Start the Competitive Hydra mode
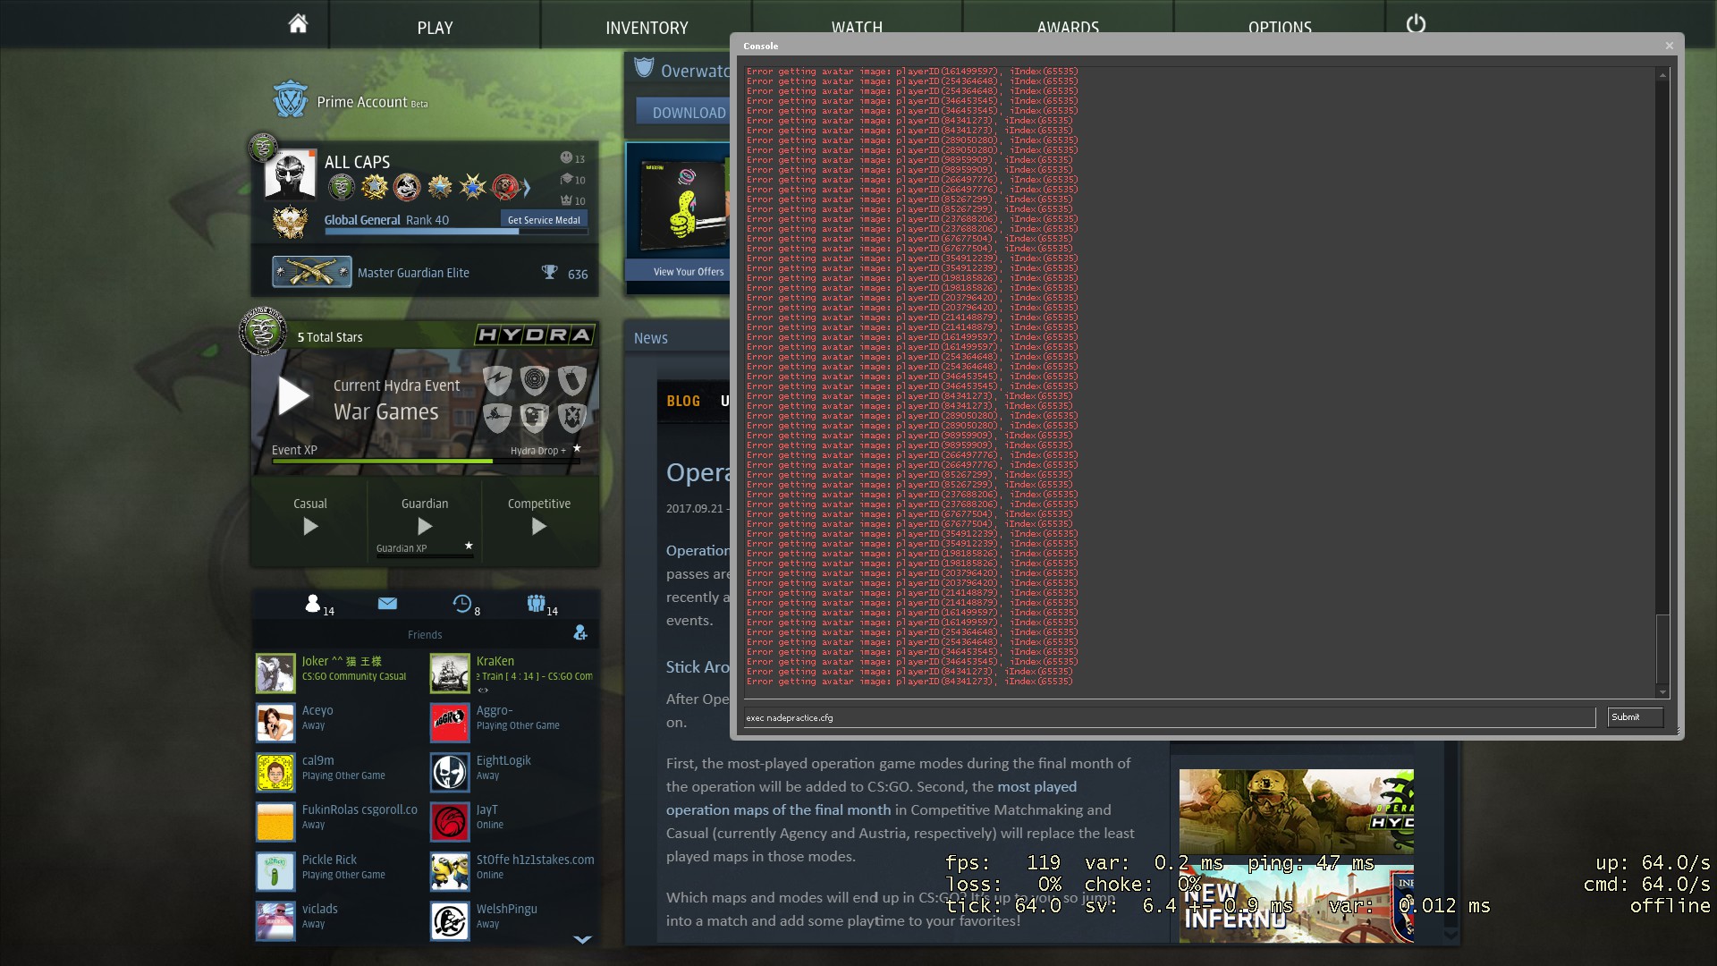The height and width of the screenshot is (966, 1717). (538, 526)
